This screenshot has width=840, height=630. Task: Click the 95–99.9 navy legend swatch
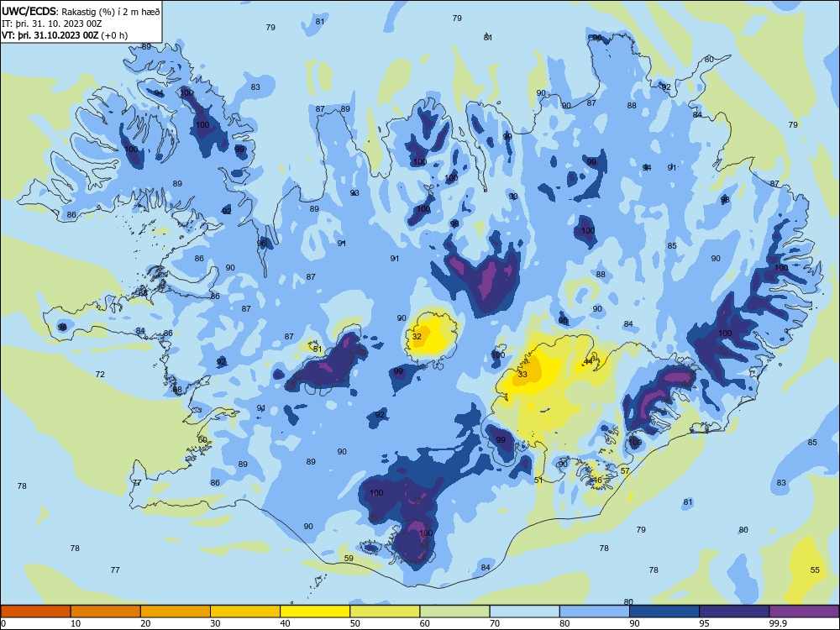[x=734, y=612]
